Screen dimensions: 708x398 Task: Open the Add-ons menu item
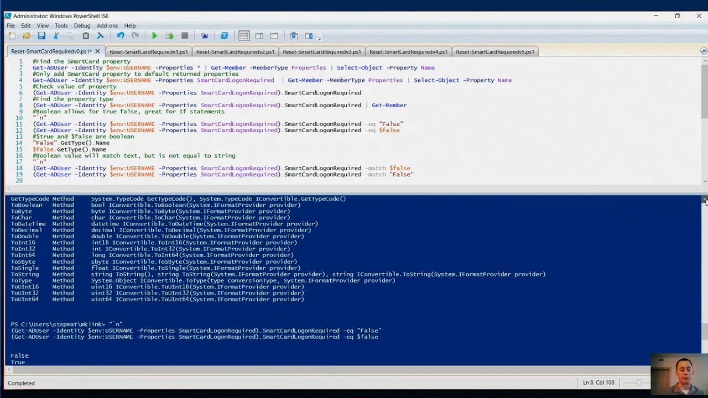pyautogui.click(x=107, y=25)
